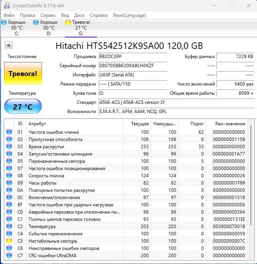Click status orb for attribute BF row
The image size is (257, 264).
pos(9,204)
